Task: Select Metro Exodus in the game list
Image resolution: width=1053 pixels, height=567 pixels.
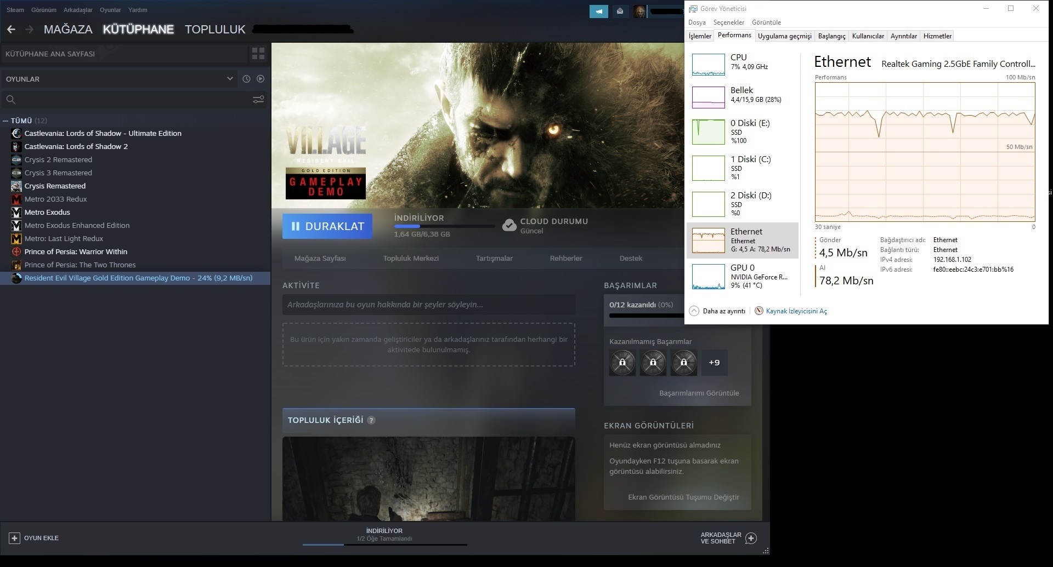Action: tap(47, 213)
